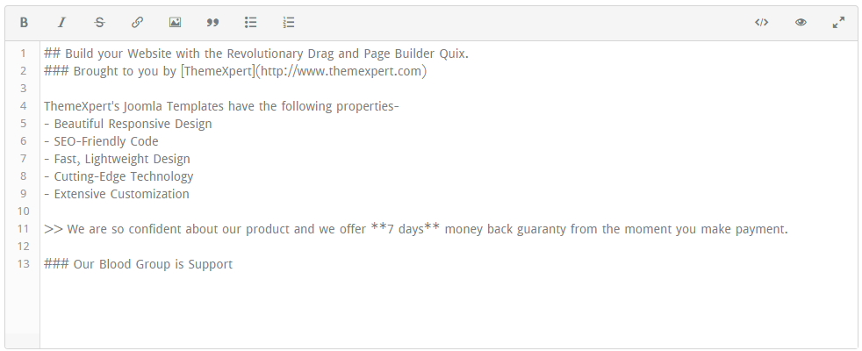The height and width of the screenshot is (351, 862).
Task: Click the '7 days' bold text
Action: click(x=406, y=229)
